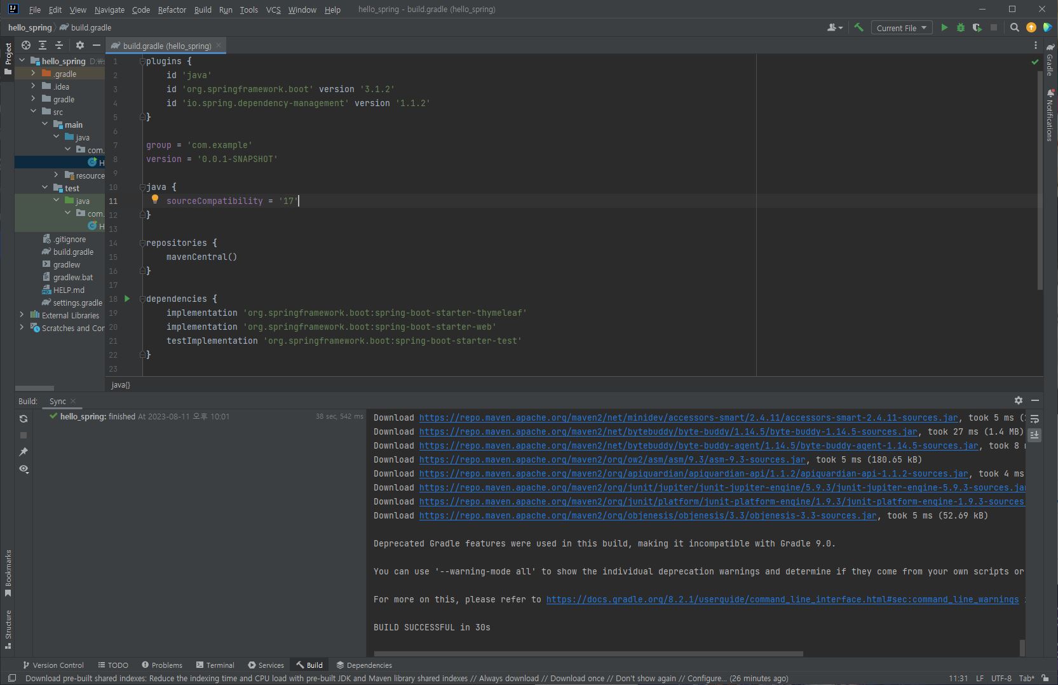Click the tool windows quick access icon in status bar
This screenshot has height=685, width=1058.
[x=12, y=678]
